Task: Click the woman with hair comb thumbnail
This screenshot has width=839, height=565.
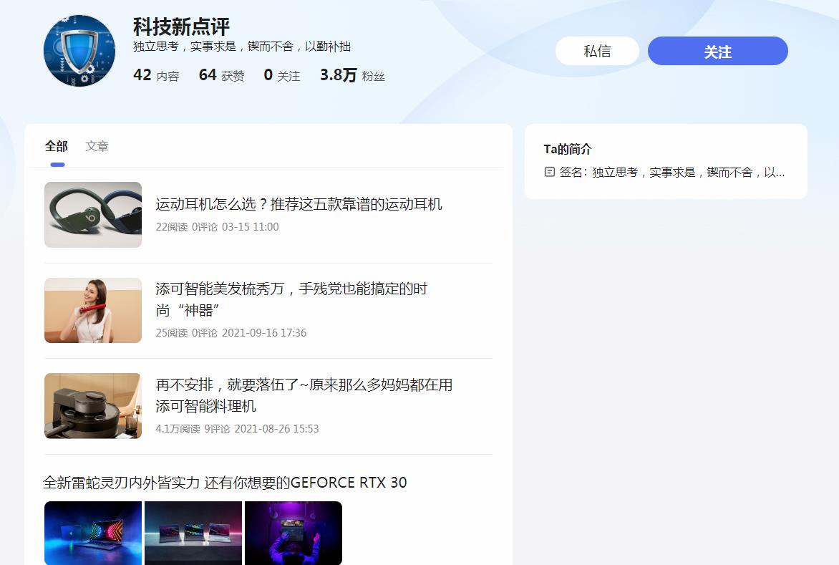Action: (x=93, y=310)
